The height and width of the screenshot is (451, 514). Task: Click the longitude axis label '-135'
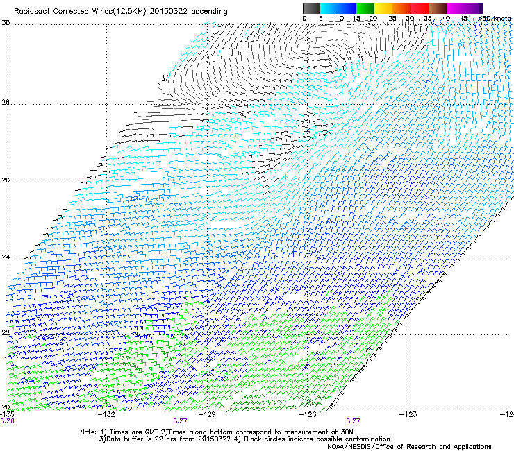[7, 414]
